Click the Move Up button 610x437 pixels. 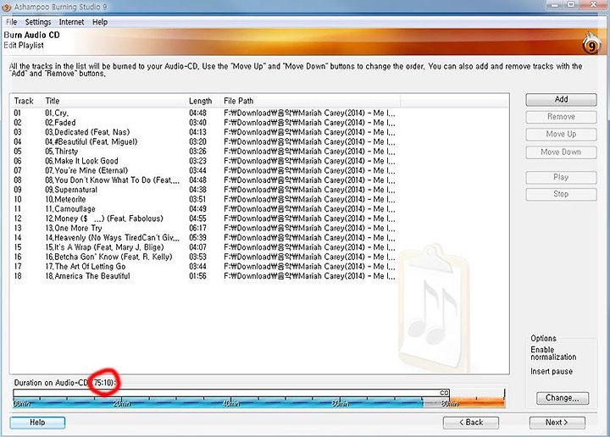561,134
